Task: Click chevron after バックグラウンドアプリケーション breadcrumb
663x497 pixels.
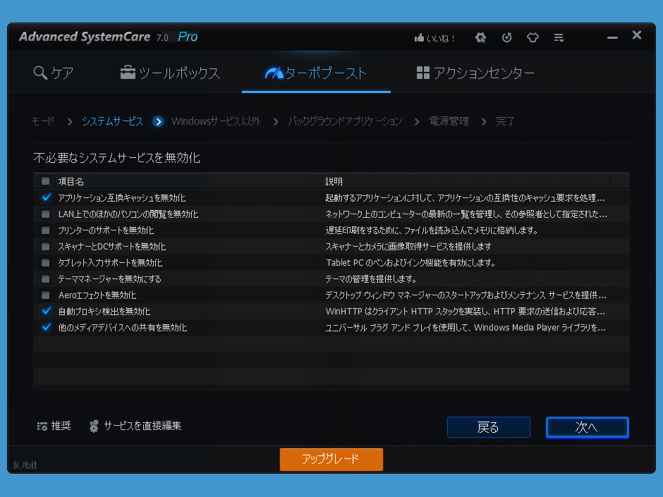Action: tap(417, 122)
